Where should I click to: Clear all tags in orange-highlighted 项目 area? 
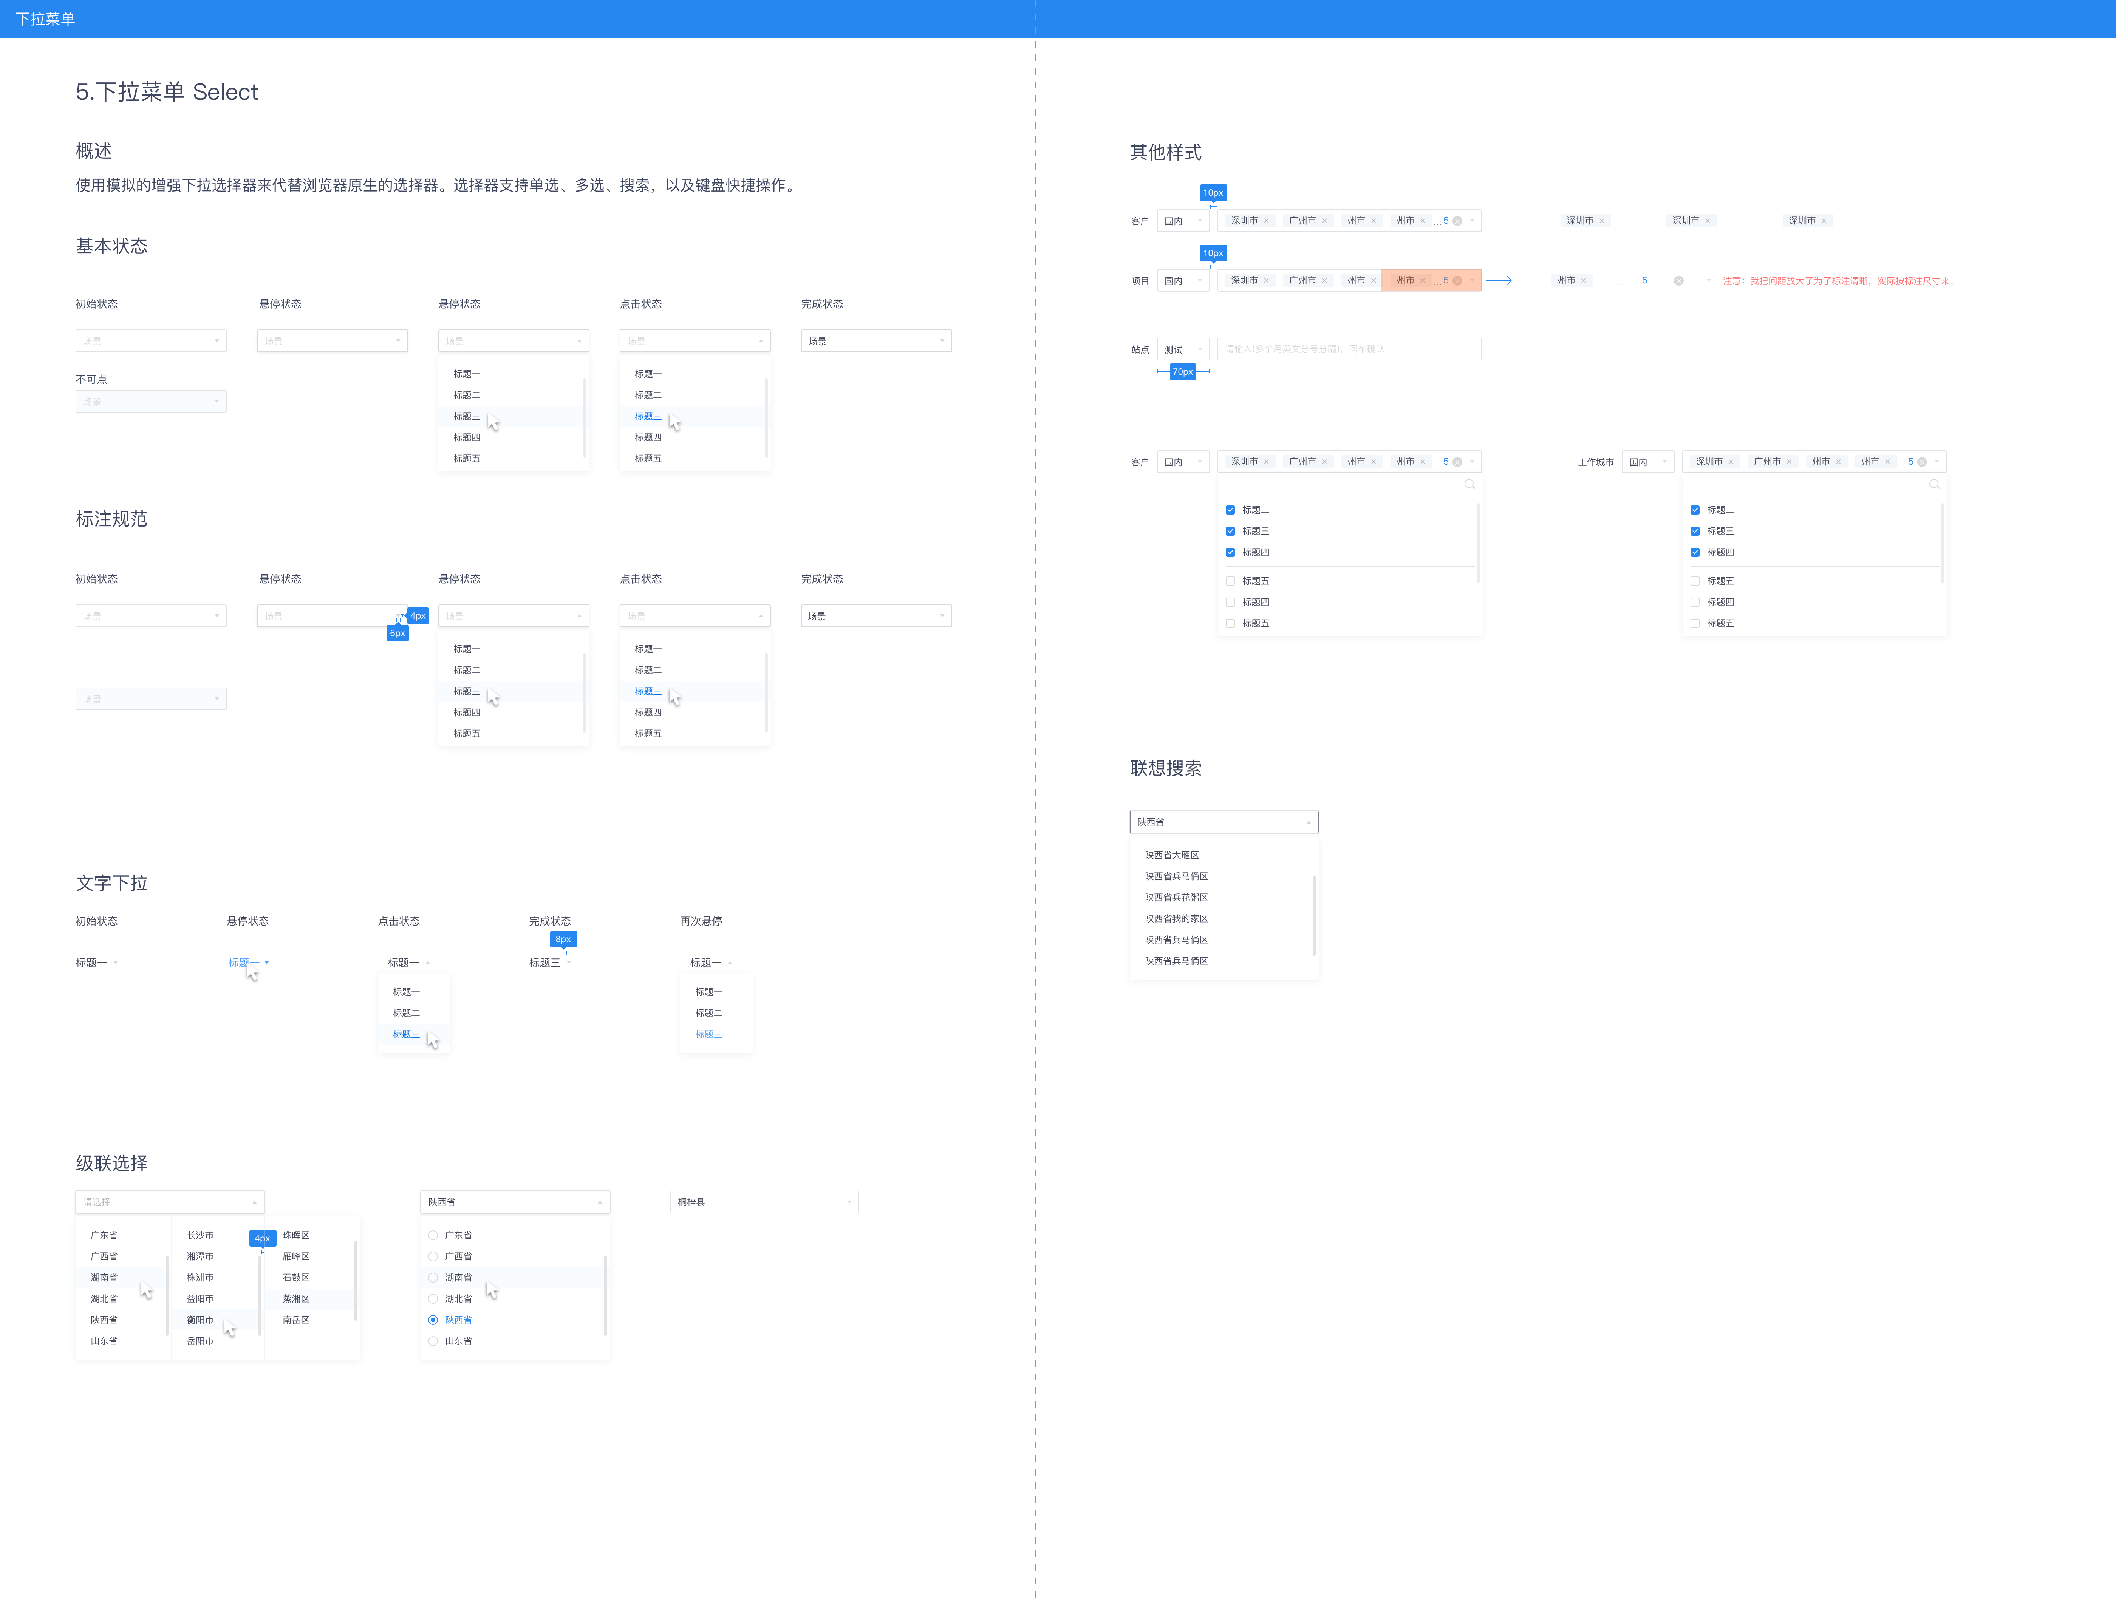coord(1457,280)
